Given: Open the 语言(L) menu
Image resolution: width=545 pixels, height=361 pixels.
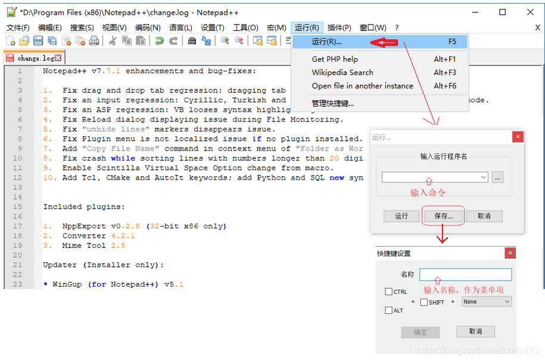Looking at the screenshot, I should pos(180,28).
